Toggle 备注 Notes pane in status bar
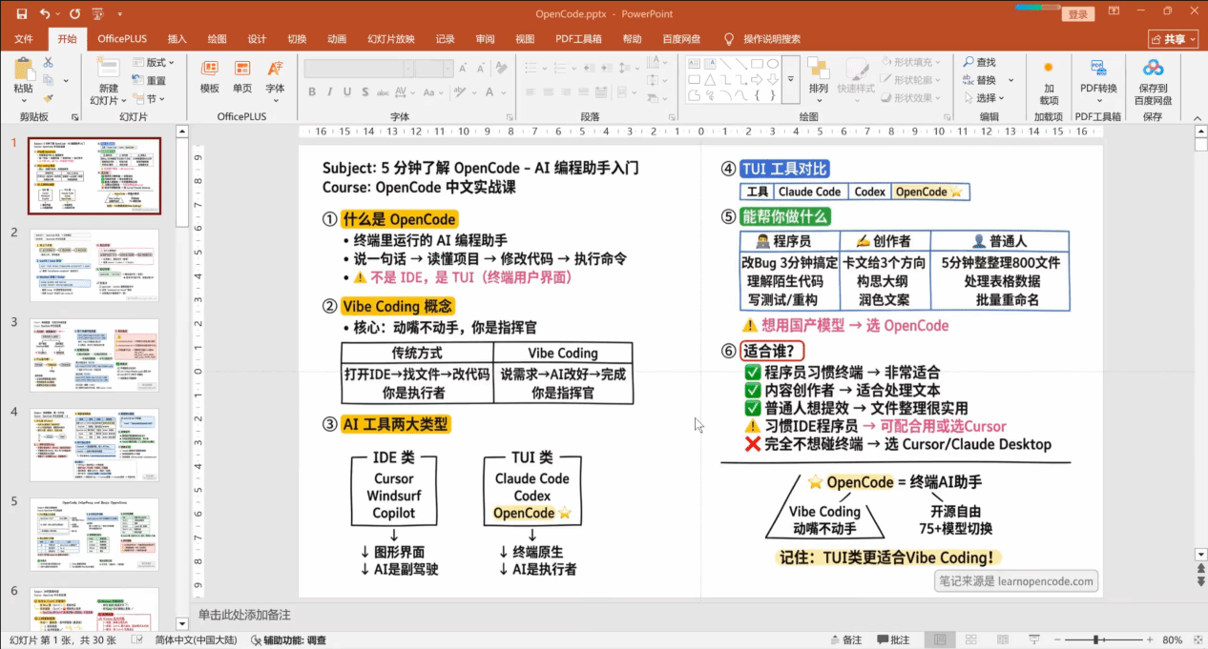The height and width of the screenshot is (649, 1208). click(x=845, y=640)
